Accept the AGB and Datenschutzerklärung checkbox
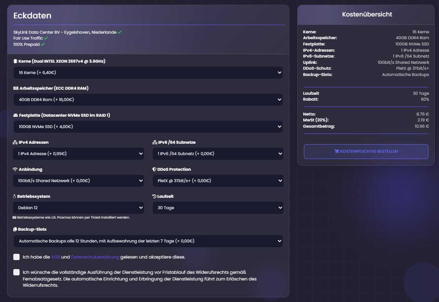This screenshot has height=302, width=439. pyautogui.click(x=16, y=257)
